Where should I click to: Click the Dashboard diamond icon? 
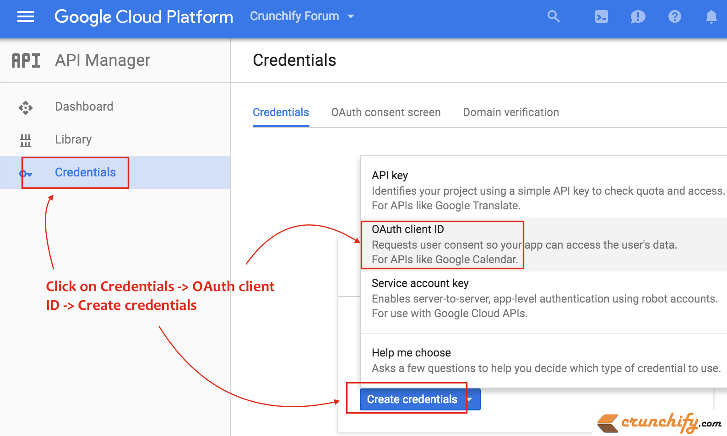tap(26, 108)
